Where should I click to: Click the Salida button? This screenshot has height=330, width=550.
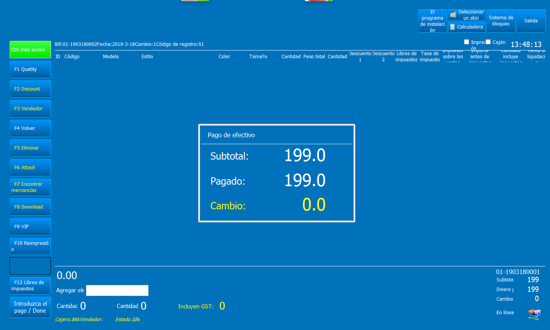pyautogui.click(x=531, y=21)
